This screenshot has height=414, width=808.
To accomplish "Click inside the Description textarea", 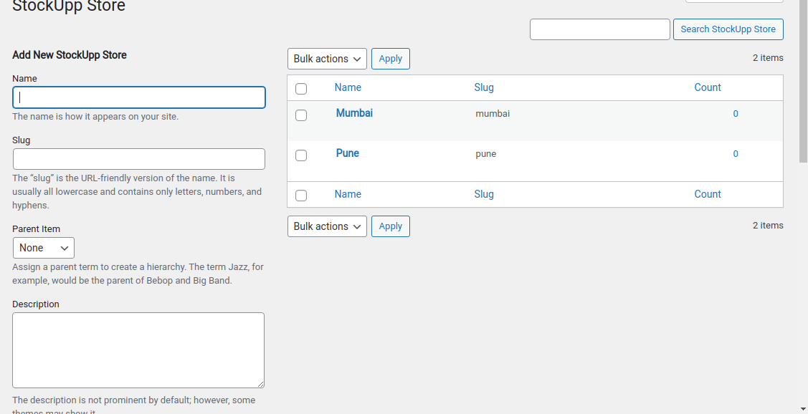I will [x=138, y=350].
